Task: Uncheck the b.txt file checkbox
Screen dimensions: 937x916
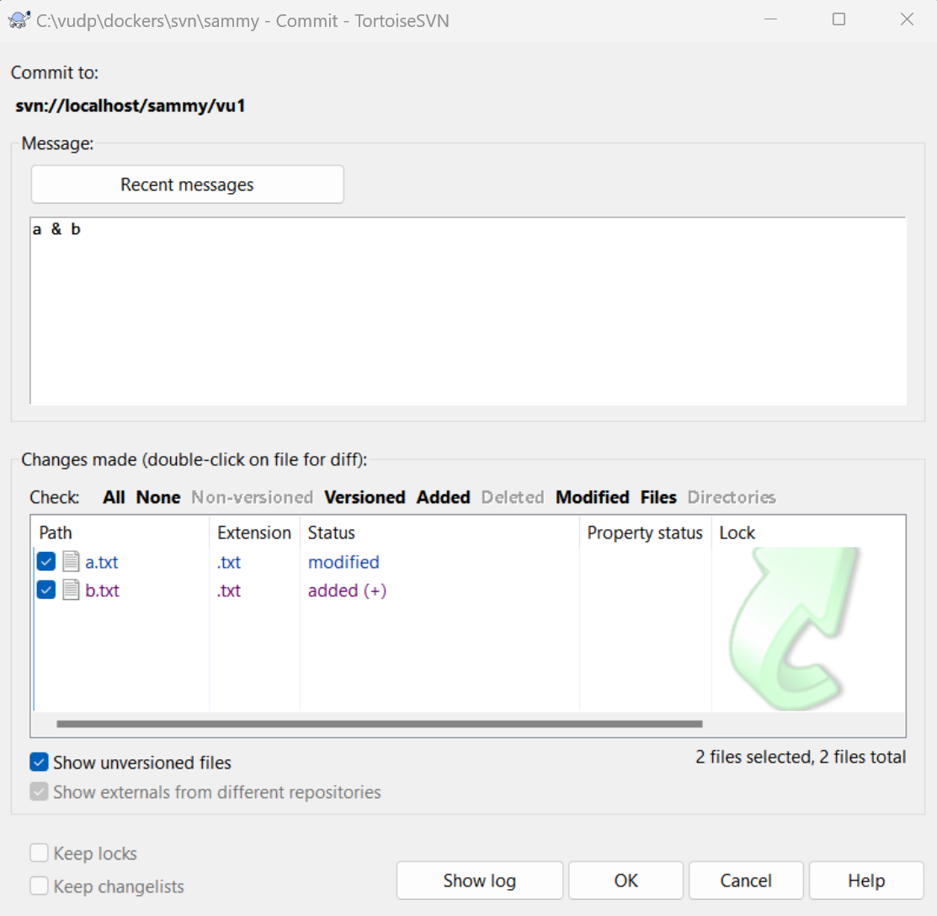Action: 46,591
